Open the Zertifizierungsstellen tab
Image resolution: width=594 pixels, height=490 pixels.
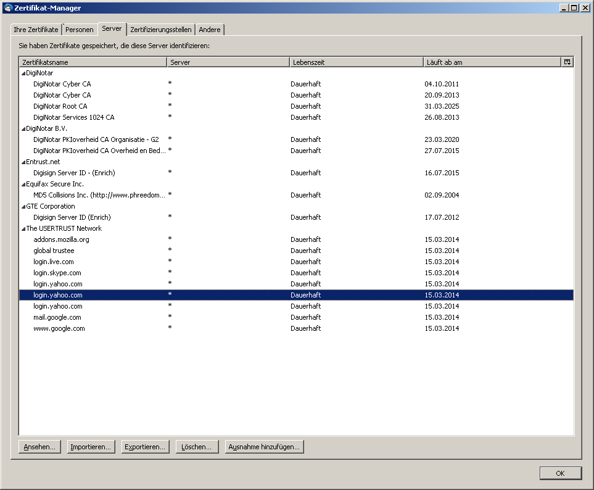point(161,30)
